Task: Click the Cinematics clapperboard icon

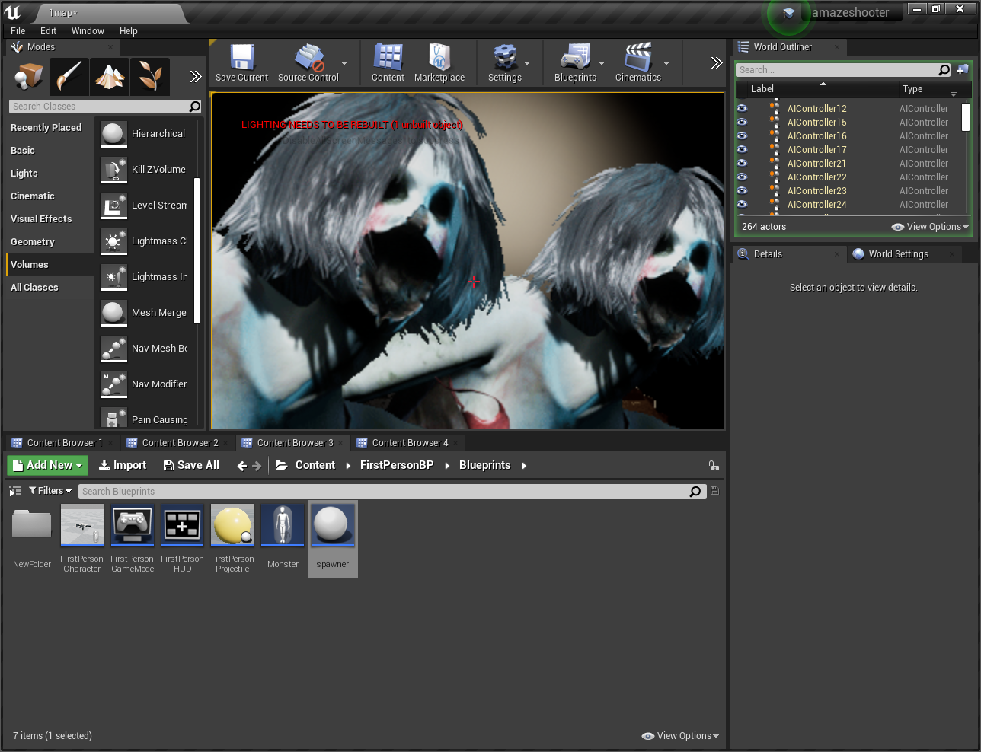Action: pos(638,63)
